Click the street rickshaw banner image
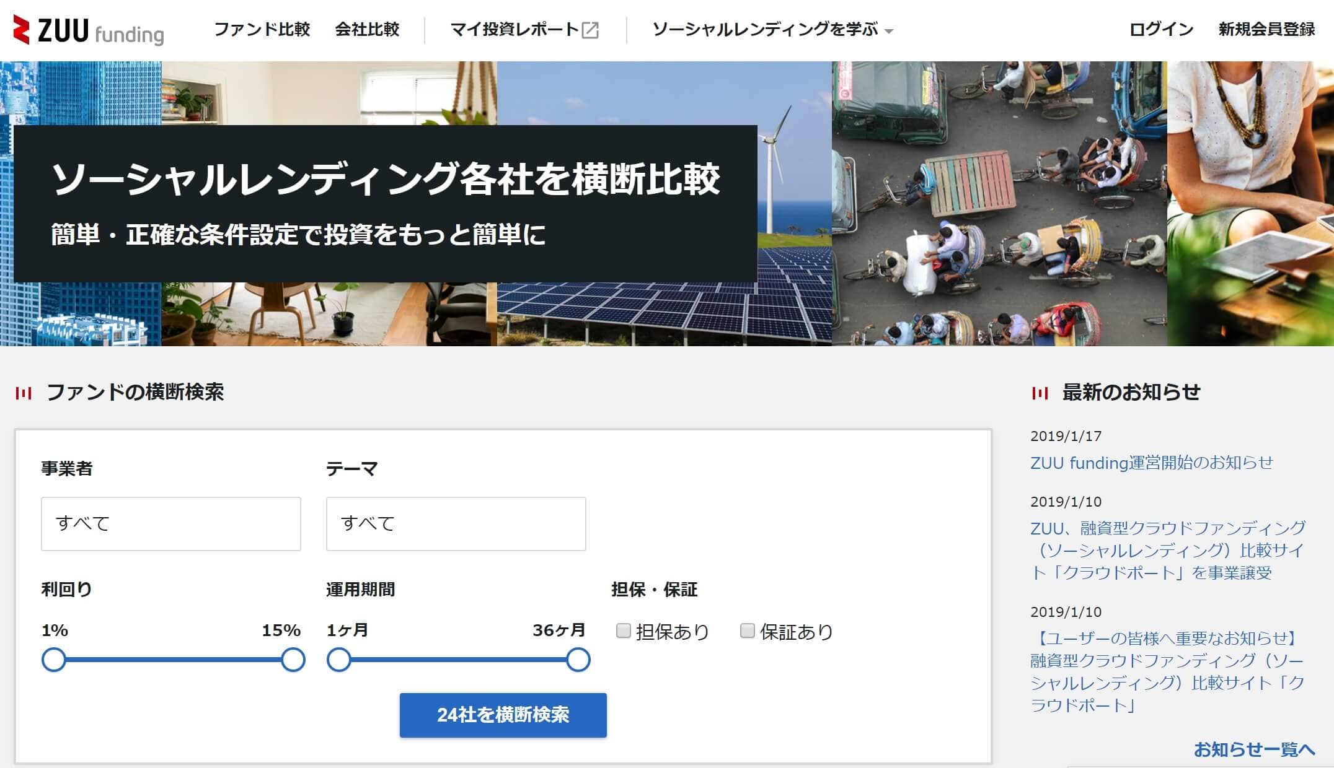Screen dimensions: 1334x768 999,204
